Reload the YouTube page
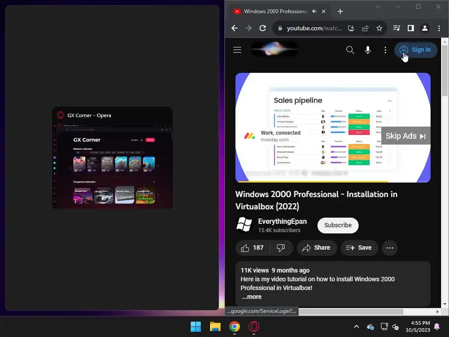 point(263,28)
